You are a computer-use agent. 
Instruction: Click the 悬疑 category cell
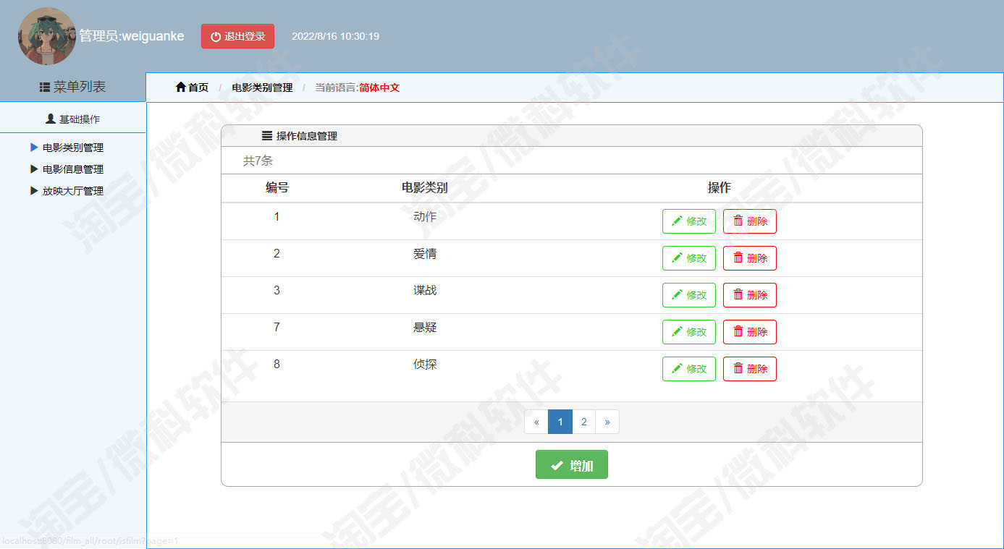tap(425, 328)
